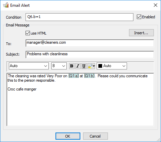Click the Subject text field

(x=90, y=55)
